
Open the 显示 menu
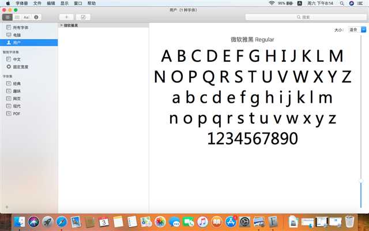click(65, 3)
